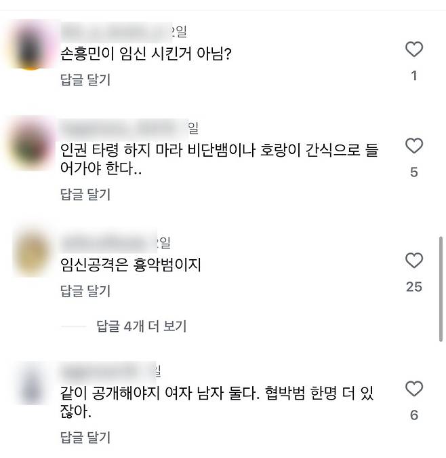Like the comment '손흥민이 임신 시킨거 아님?'
The height and width of the screenshot is (458, 446).
pos(414,49)
